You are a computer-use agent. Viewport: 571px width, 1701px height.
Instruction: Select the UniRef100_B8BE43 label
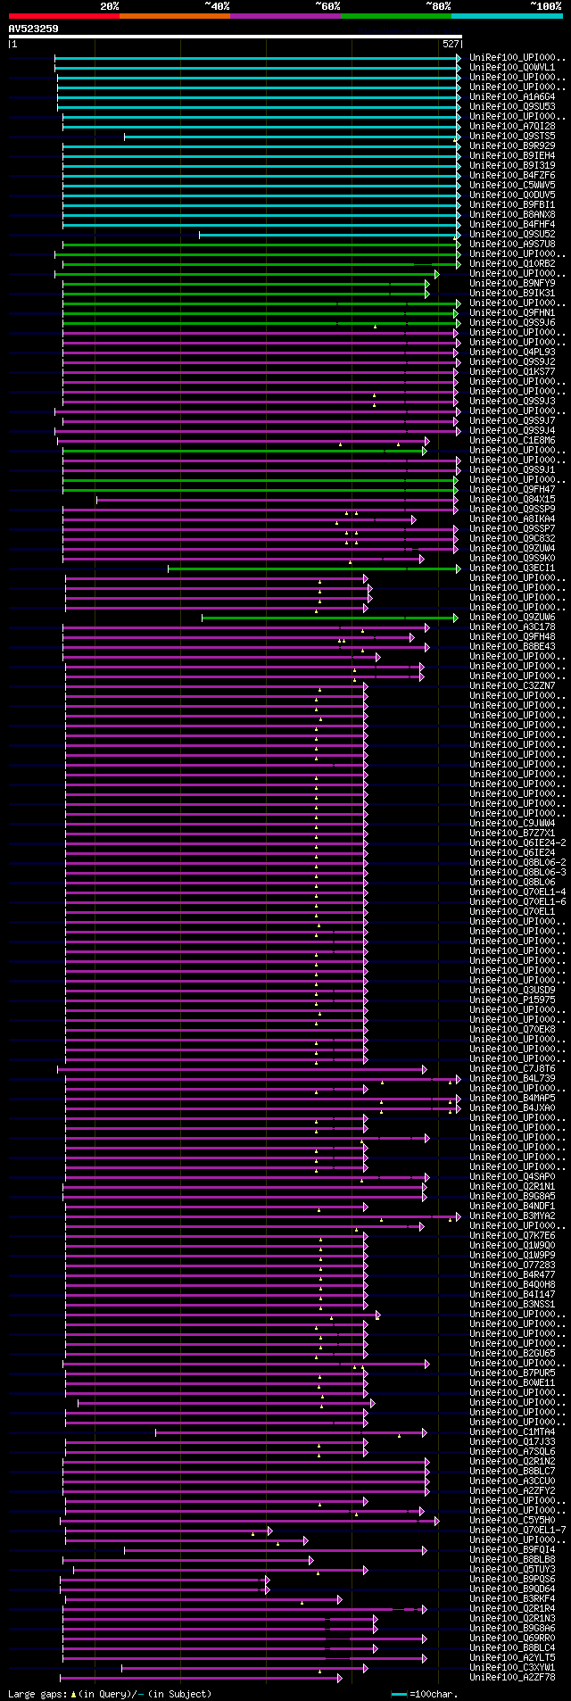[x=512, y=646]
